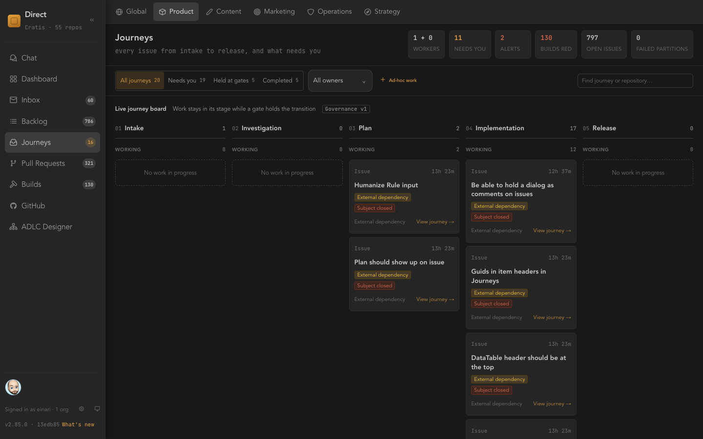Show journeys Held at gates
The height and width of the screenshot is (439, 703).
234,80
